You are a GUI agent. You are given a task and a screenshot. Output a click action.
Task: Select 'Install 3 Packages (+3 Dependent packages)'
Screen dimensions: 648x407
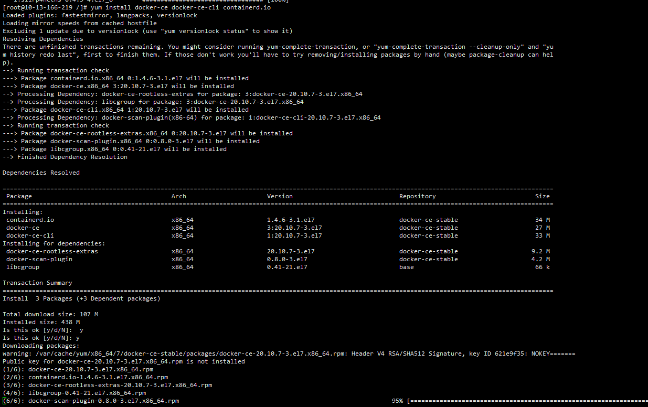pyautogui.click(x=81, y=298)
